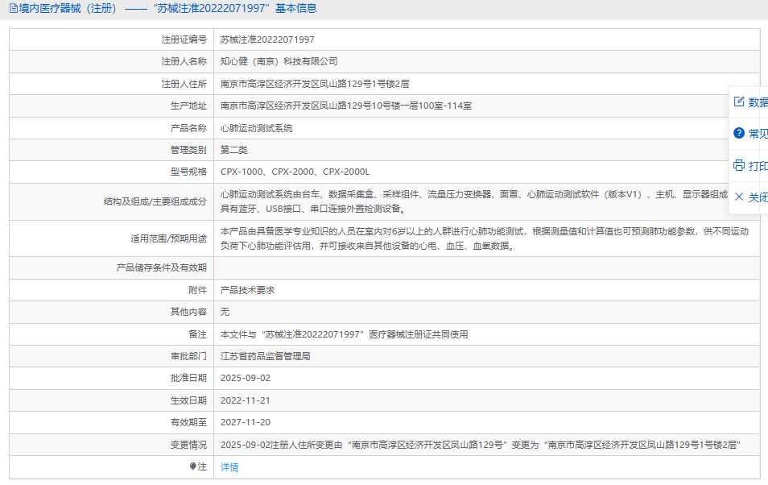The image size is (768, 485).
Task: Click the data edit icon in the side panel
Action: 739,102
